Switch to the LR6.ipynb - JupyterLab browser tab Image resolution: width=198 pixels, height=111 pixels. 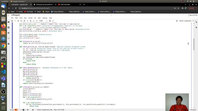19,5
